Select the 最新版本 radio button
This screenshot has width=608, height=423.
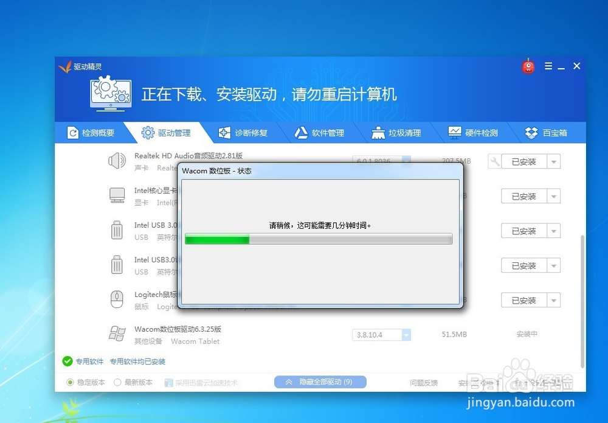pyautogui.click(x=117, y=382)
